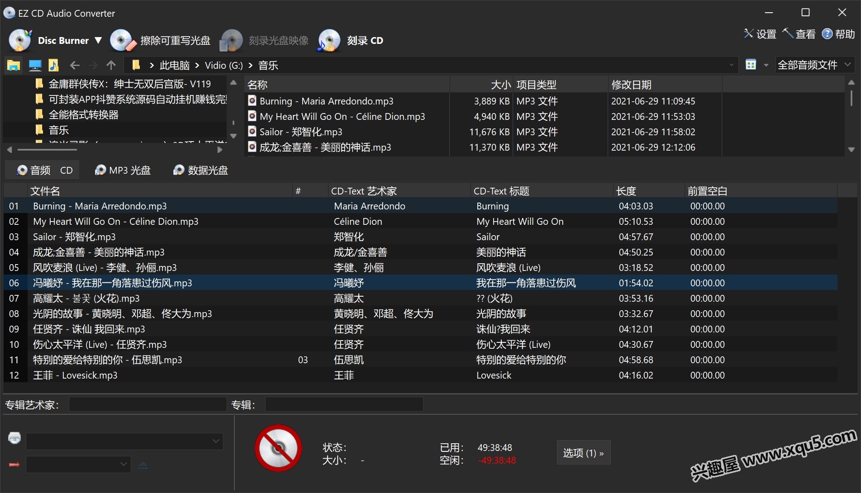Open the disc drive selection dropdown
This screenshot has height=493, width=861.
[x=124, y=441]
